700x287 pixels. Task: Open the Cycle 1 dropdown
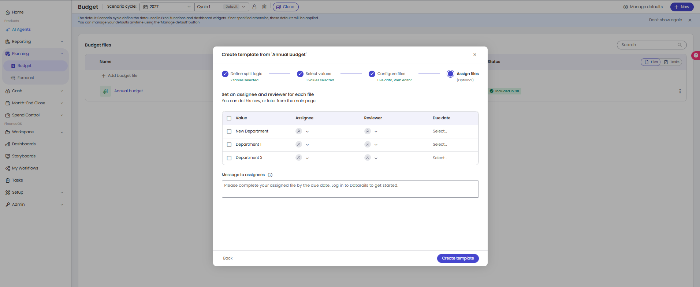(x=221, y=7)
